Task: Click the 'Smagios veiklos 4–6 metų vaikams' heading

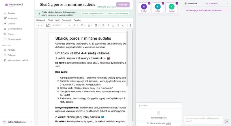Action: [82, 53]
